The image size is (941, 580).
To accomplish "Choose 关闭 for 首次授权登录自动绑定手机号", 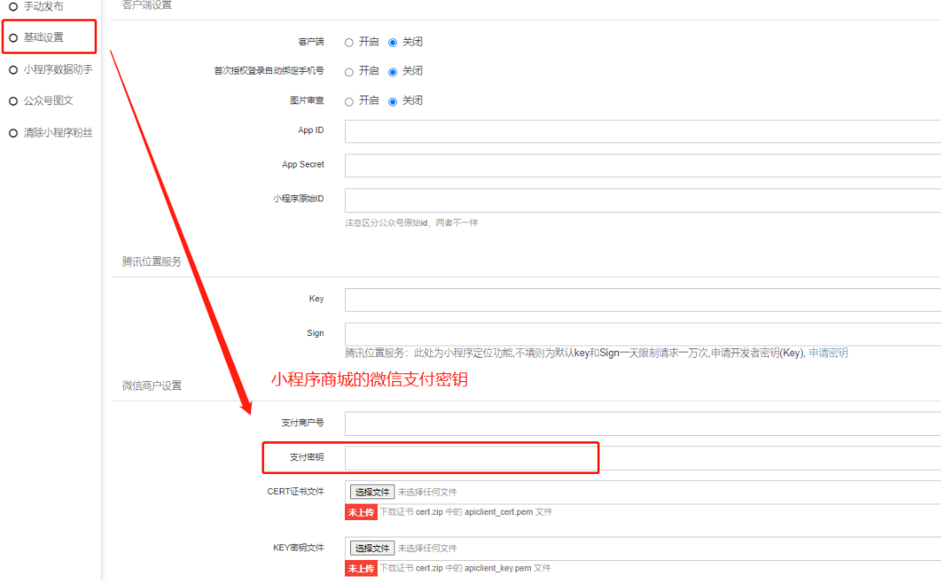I will tap(393, 72).
